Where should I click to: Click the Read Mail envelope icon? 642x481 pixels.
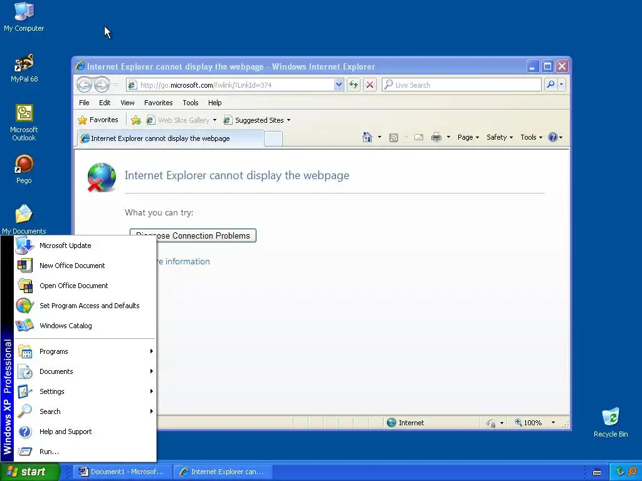coord(418,137)
